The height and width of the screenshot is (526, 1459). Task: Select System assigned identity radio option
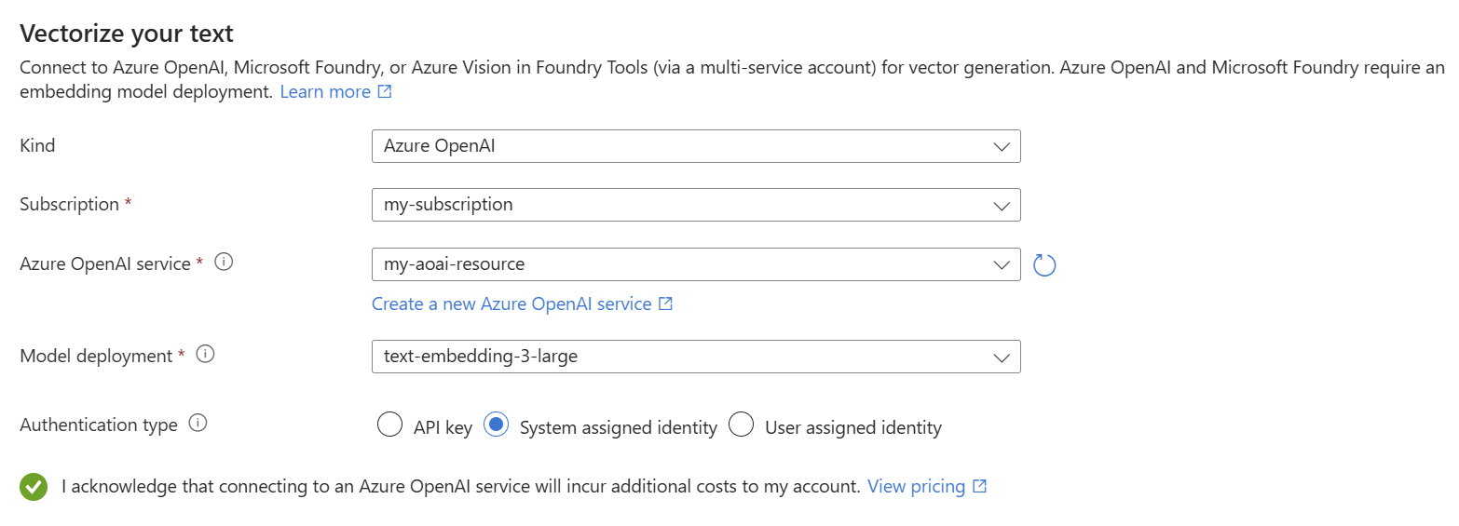coord(497,425)
